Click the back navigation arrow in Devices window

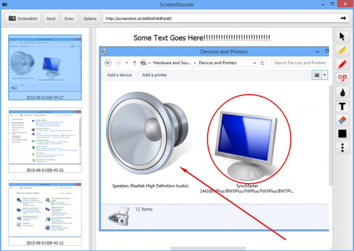[x=107, y=63]
